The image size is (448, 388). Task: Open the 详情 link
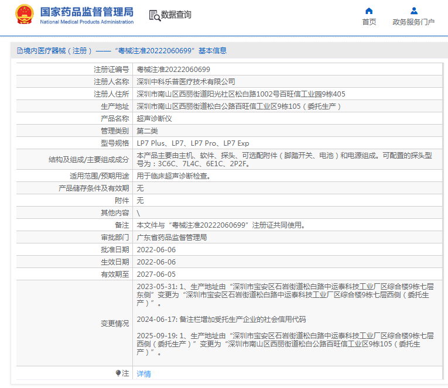(143, 373)
